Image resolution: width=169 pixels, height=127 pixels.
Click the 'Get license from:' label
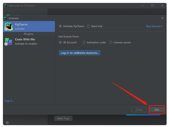click(x=69, y=37)
